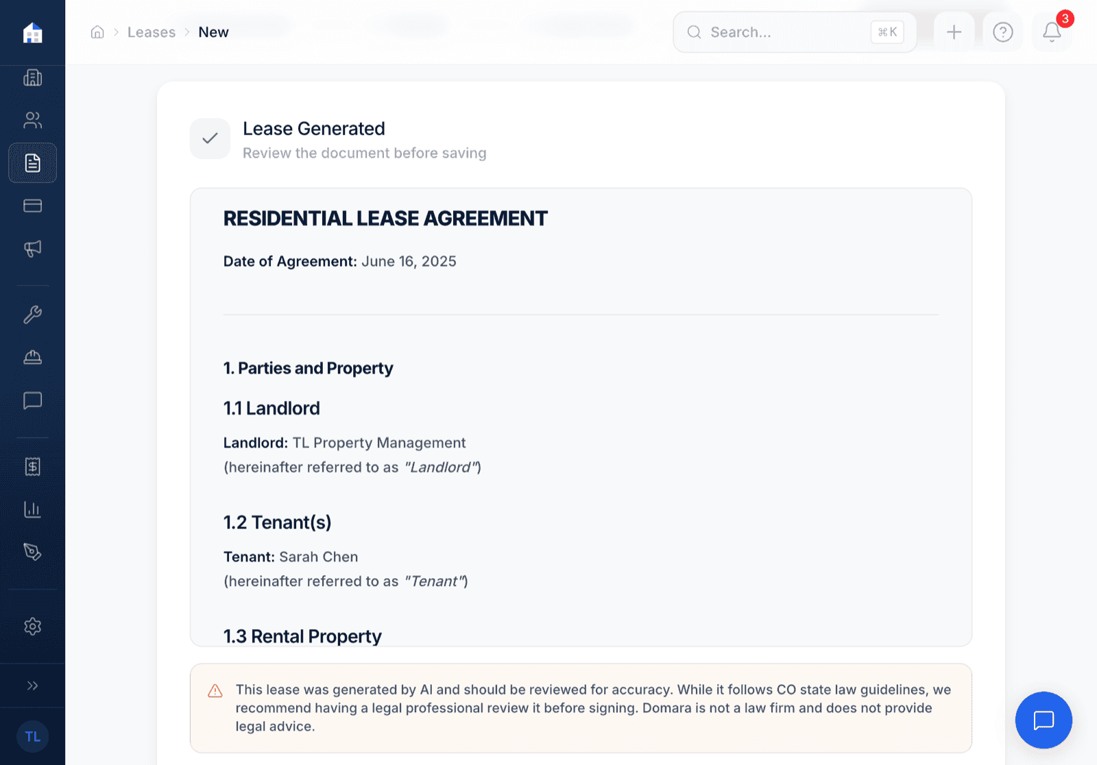Select the New breadcrumb item

pyautogui.click(x=213, y=32)
